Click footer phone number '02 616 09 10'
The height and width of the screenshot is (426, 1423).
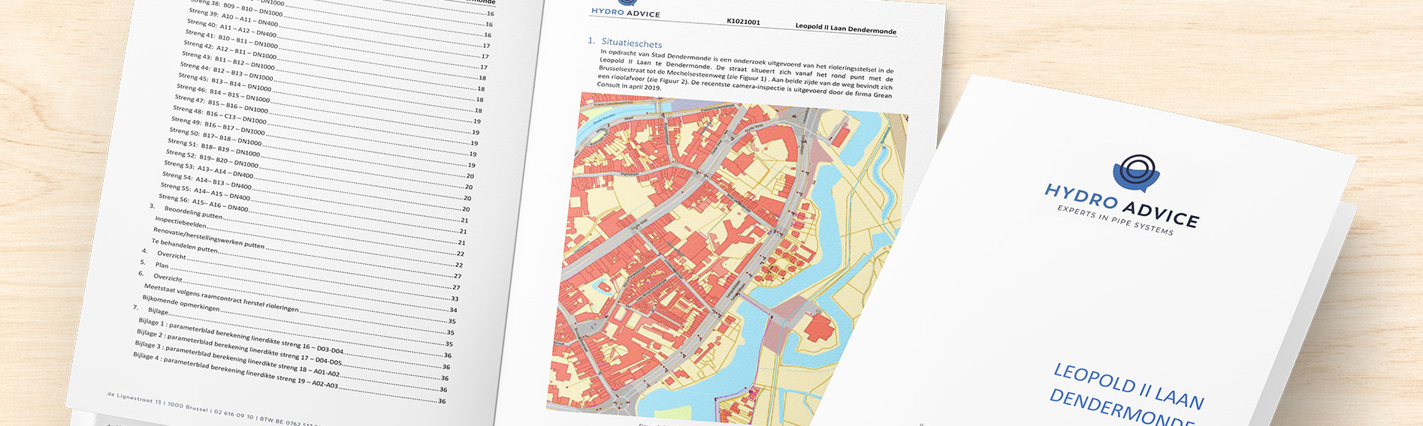tap(233, 413)
